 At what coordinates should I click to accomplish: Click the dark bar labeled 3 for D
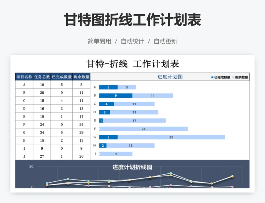pyautogui.click(x=105, y=112)
